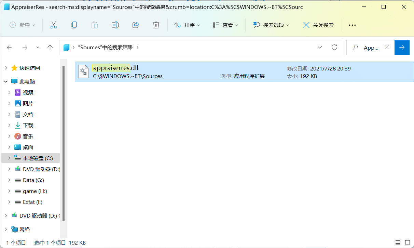Expand 快速访问 quick access node
414x248 pixels.
6,68
